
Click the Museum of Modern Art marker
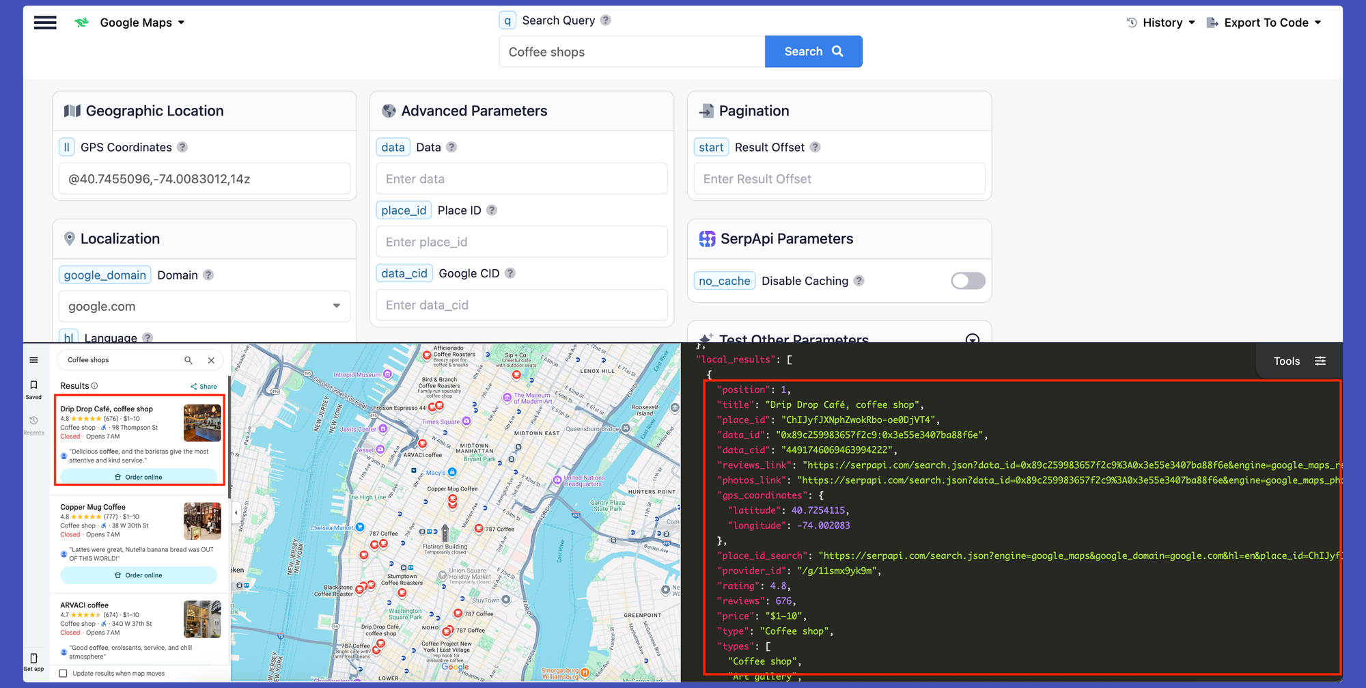click(507, 397)
